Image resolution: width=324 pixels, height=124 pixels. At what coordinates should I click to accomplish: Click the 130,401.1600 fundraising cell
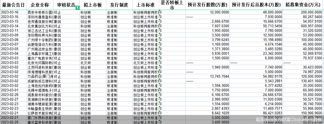pos(303,81)
